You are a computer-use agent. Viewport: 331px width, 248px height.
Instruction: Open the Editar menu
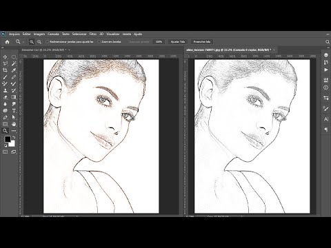click(x=26, y=34)
